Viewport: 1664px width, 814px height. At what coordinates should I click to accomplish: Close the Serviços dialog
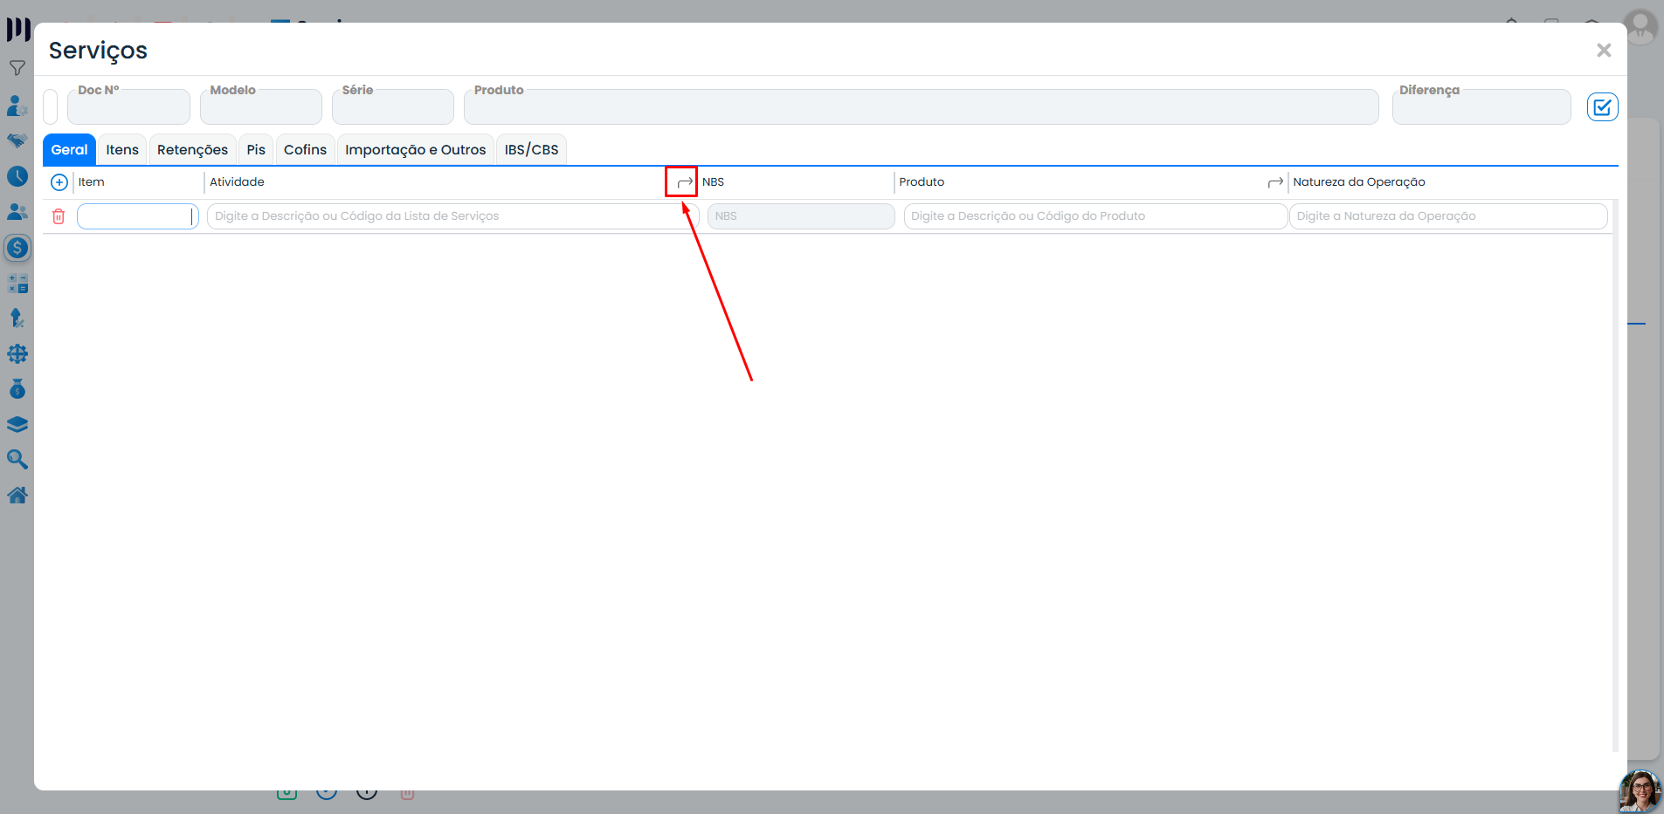[x=1604, y=51]
